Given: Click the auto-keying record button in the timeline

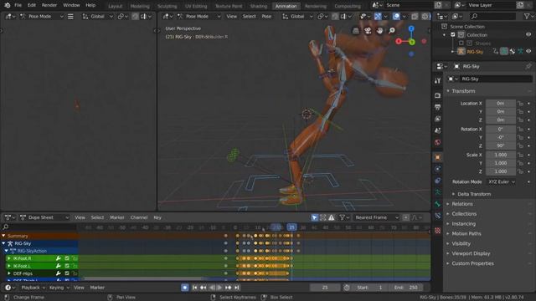Looking at the screenshot, I should (184, 288).
